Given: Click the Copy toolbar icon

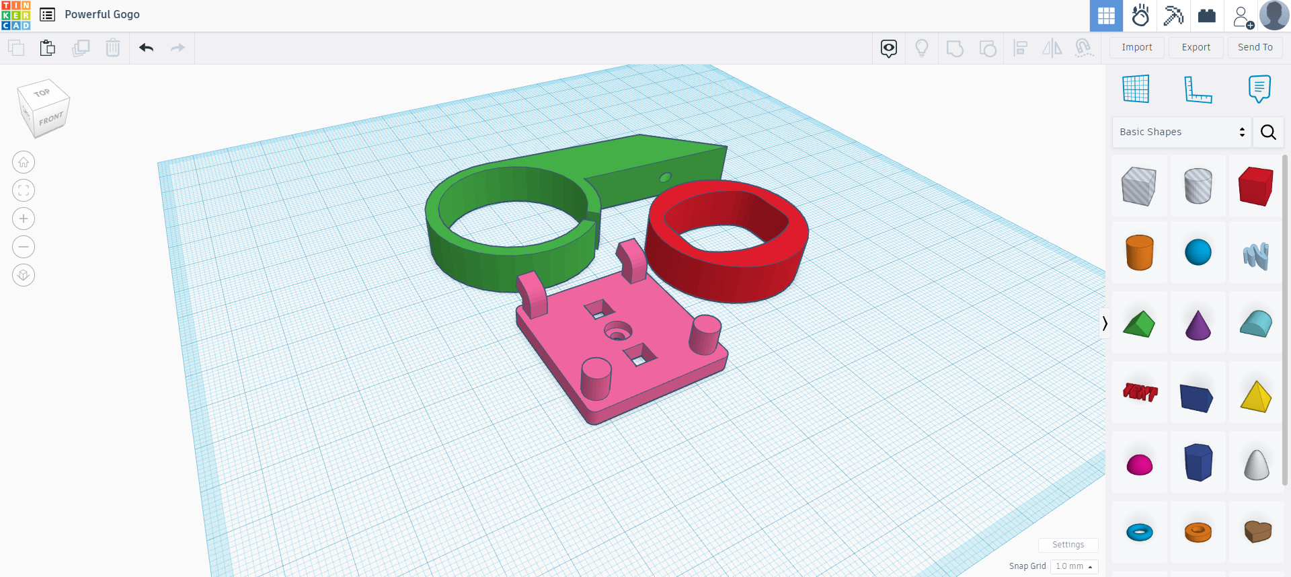Looking at the screenshot, I should tap(16, 48).
